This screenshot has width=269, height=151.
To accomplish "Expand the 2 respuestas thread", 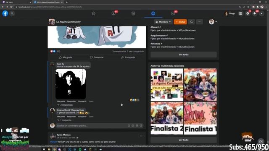I will click(x=66, y=105).
